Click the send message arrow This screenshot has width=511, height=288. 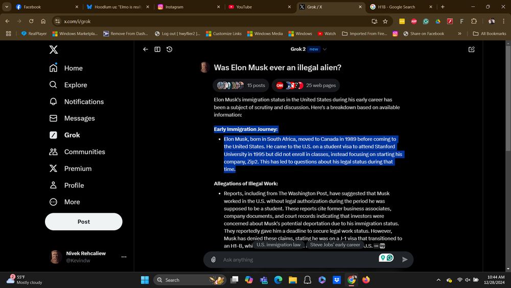tap(405, 260)
